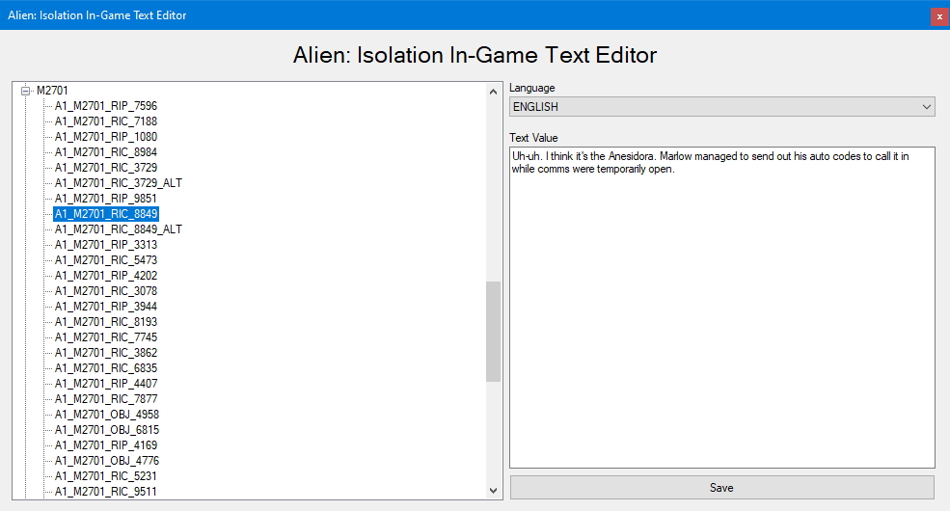Select A1_M2701_OBJ_4958 entry

[107, 415]
